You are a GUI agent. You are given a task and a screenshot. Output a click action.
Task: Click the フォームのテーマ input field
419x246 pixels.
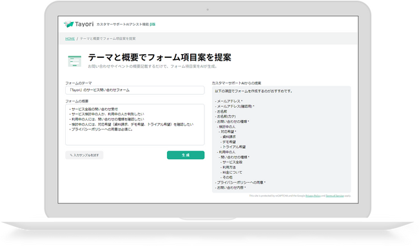pos(135,90)
